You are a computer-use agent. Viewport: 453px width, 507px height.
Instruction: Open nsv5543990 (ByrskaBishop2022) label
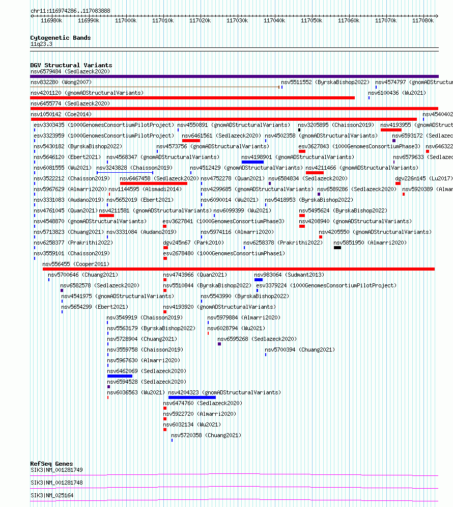click(x=245, y=296)
